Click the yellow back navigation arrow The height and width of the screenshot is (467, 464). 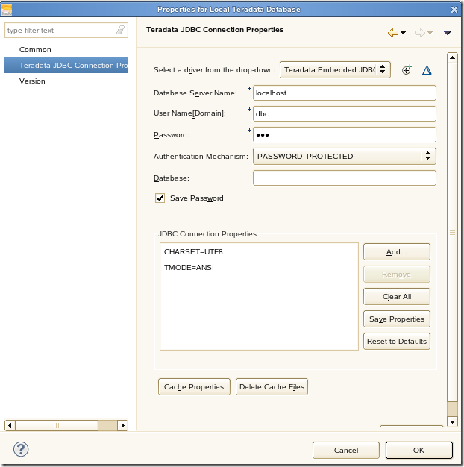pyautogui.click(x=392, y=33)
